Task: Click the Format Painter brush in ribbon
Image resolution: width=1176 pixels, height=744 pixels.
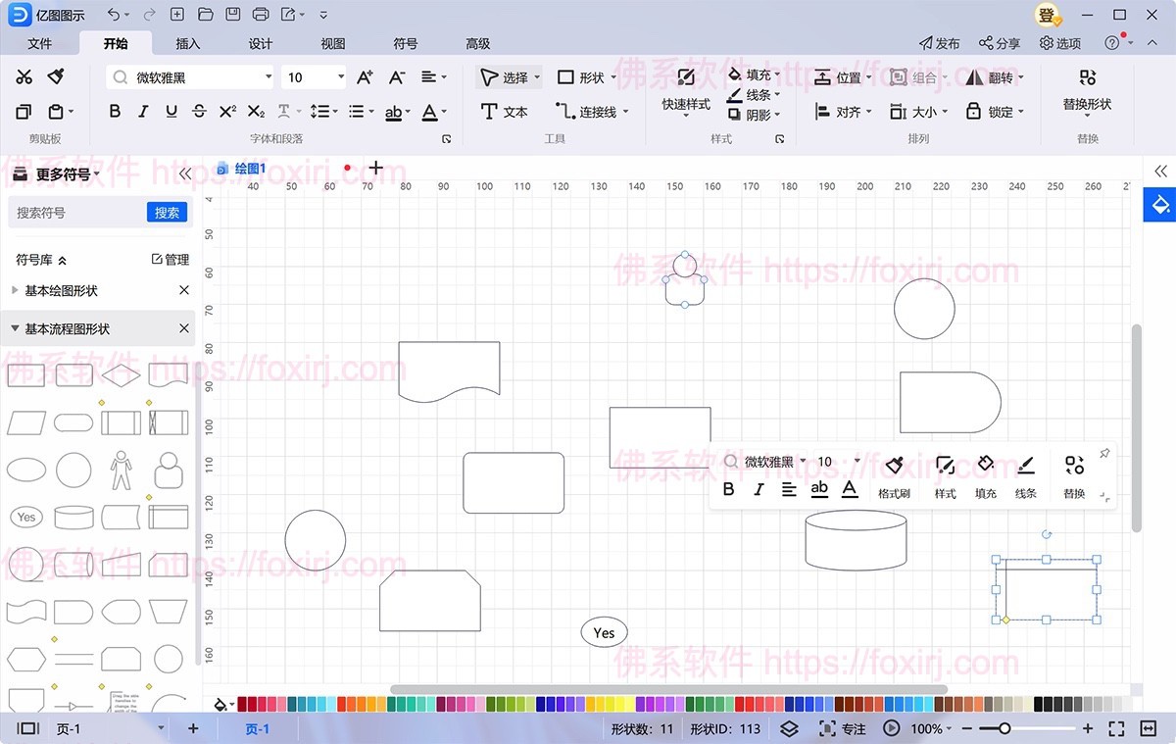Action: click(56, 76)
